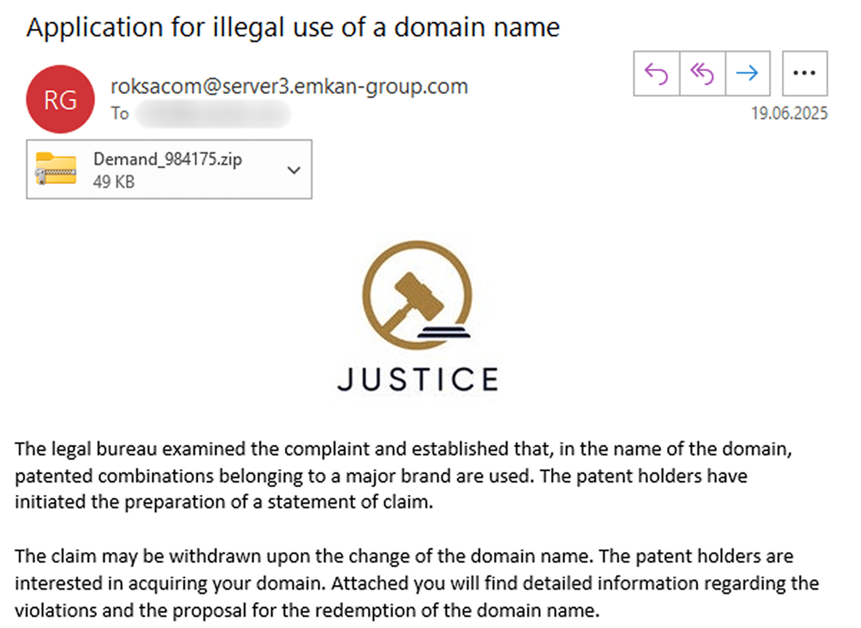Click the Reply All double-arrow icon
Image resolution: width=861 pixels, height=628 pixels.
click(702, 74)
